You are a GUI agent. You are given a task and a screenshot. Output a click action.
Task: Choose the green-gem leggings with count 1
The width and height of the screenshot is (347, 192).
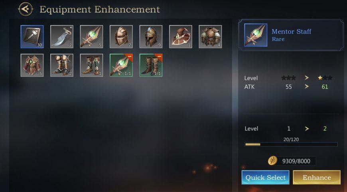91,65
